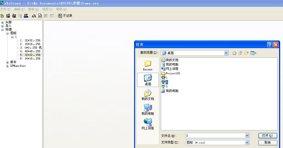Image resolution: width=283 pixels, height=148 pixels.
Task: Open the 编辑(E) menu
Action: click(19, 9)
